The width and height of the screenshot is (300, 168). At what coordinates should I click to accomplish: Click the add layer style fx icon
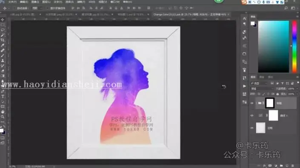tap(264, 166)
